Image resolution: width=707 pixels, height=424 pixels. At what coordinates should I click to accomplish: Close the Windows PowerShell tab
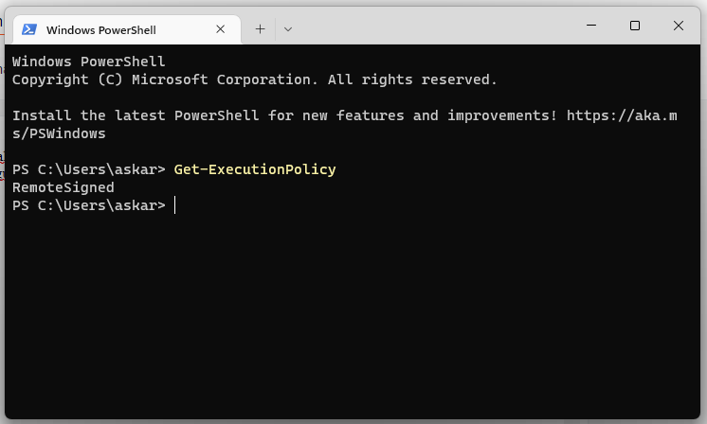221,29
